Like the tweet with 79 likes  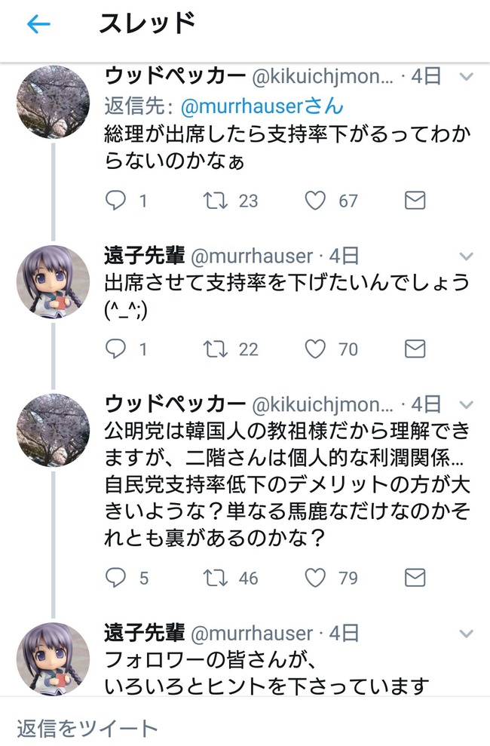315,578
